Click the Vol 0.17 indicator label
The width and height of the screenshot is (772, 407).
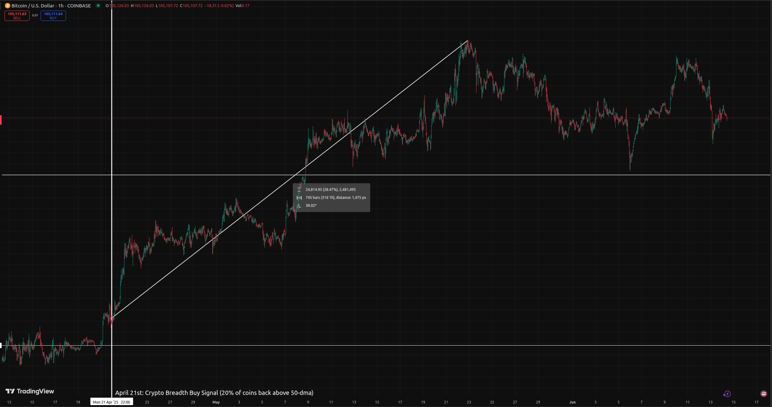tap(242, 6)
